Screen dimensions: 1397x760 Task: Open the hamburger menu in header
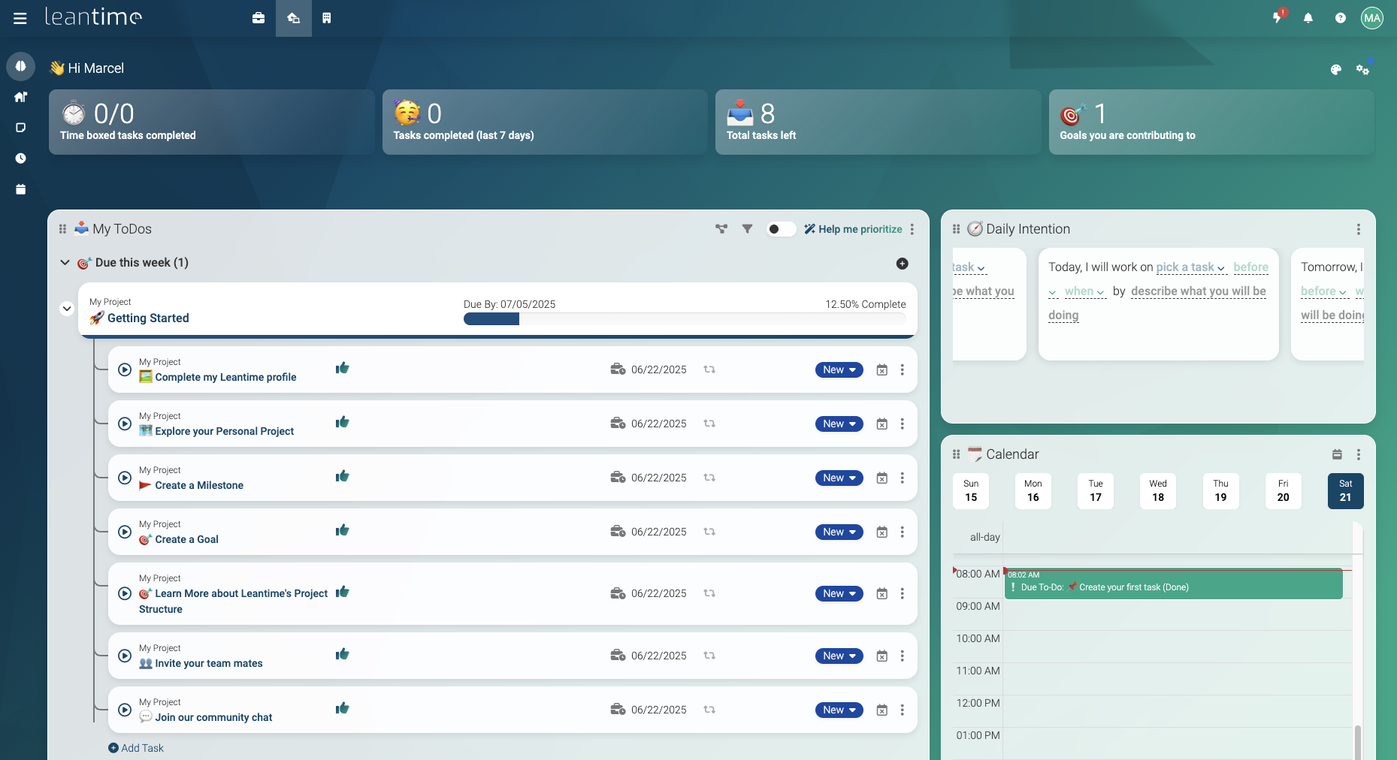[20, 18]
